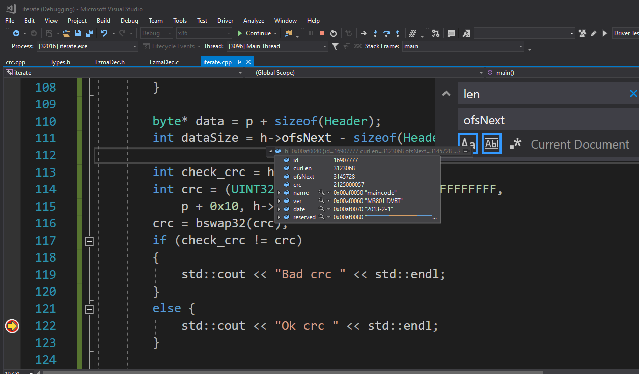Restart the debug session icon
Viewport: 639px width, 374px height.
click(x=334, y=33)
